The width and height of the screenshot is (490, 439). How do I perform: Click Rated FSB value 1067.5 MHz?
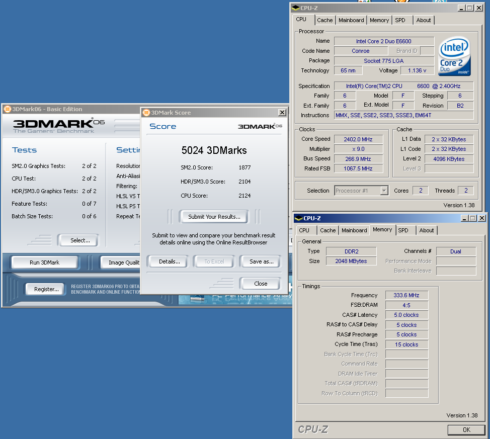(x=358, y=169)
